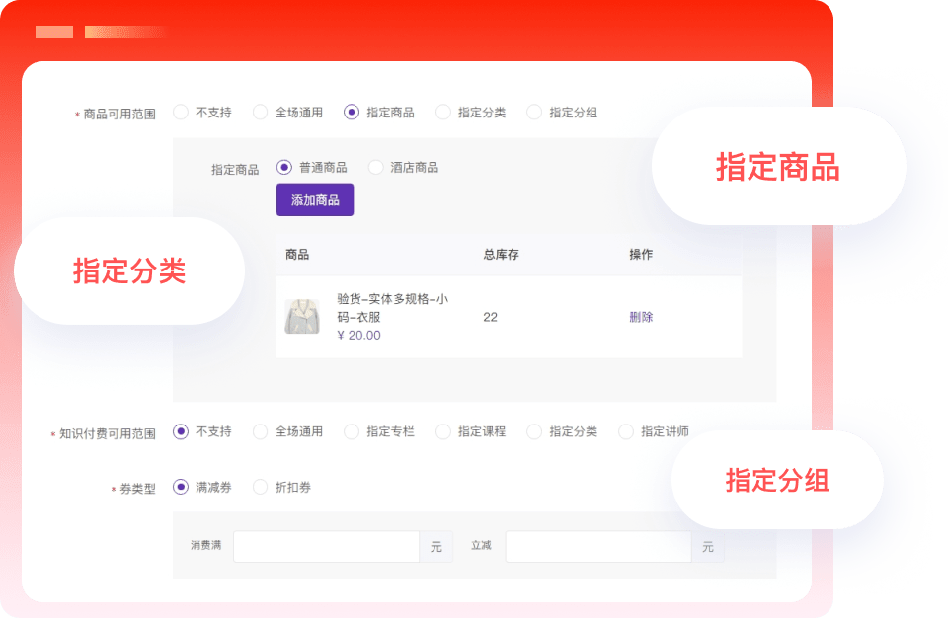948x618 pixels.
Task: Open the clothing product thumbnail
Action: tap(302, 317)
